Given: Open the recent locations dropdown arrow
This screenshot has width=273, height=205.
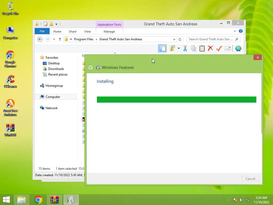Looking at the screenshot, I should [54, 39].
